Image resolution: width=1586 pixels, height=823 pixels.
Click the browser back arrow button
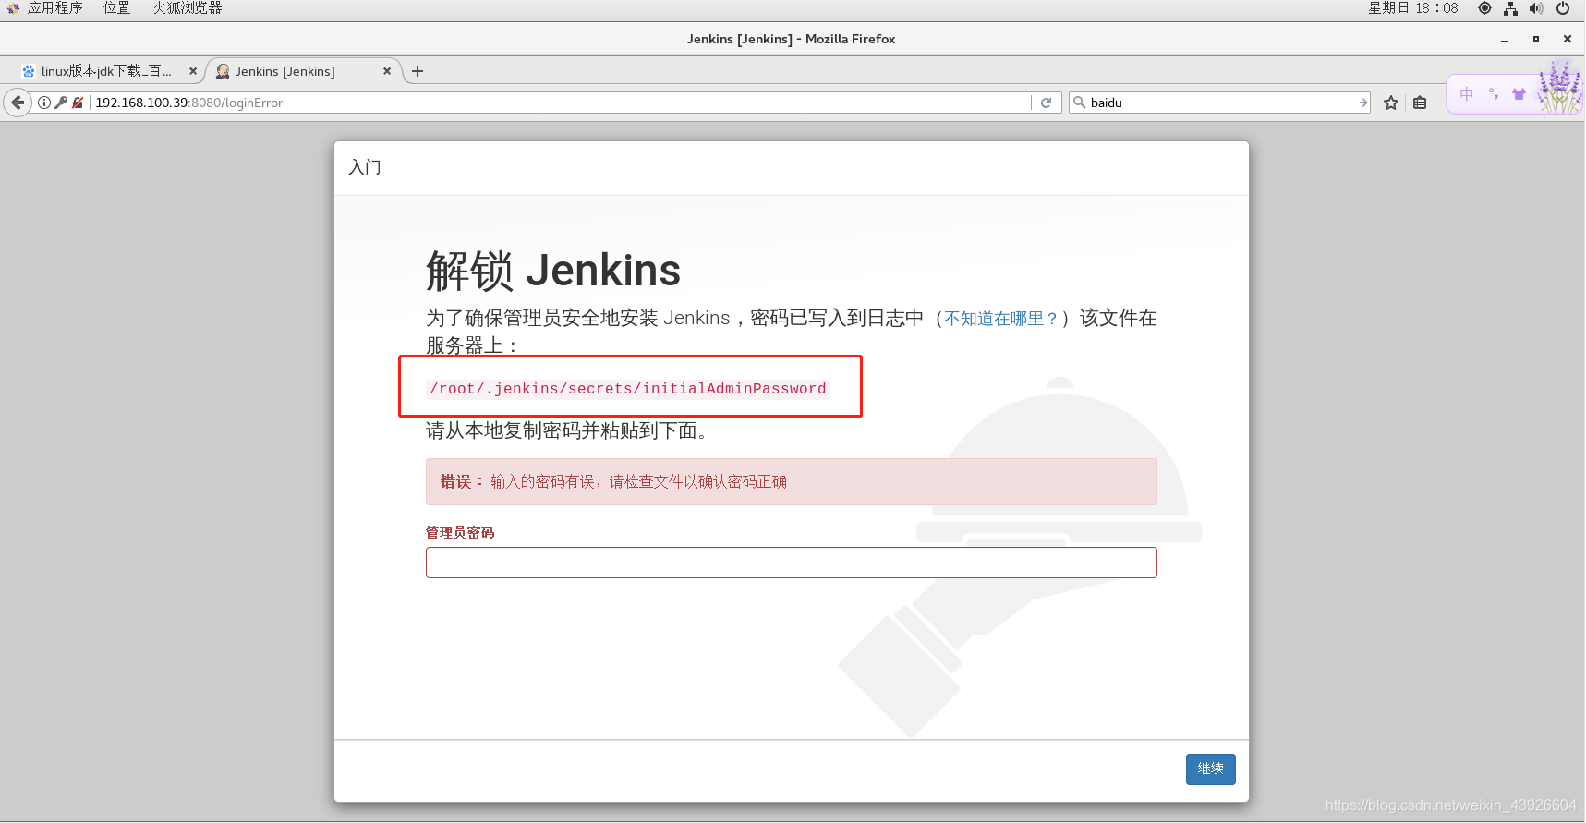[18, 103]
